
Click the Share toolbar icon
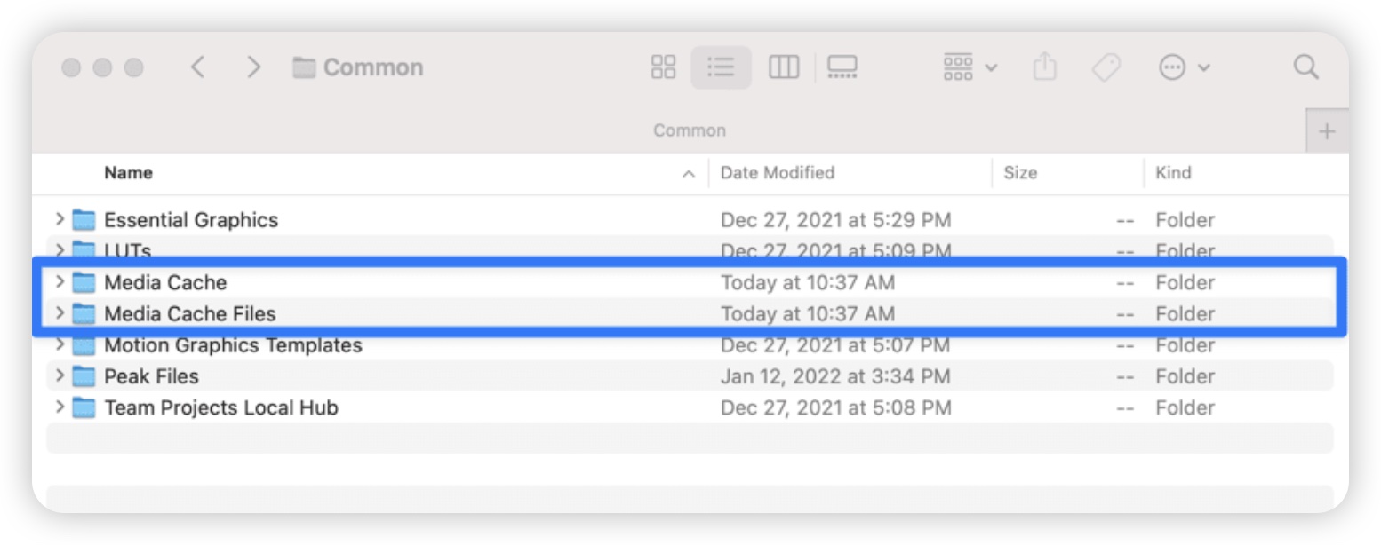pos(1045,67)
